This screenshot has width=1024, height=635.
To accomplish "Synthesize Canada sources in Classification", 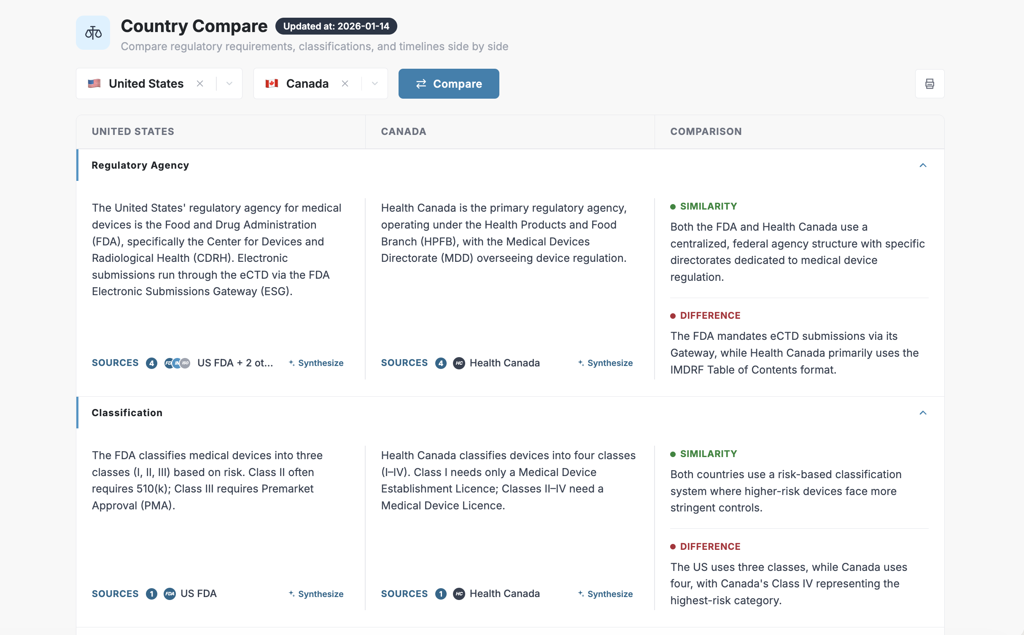I will [x=605, y=594].
